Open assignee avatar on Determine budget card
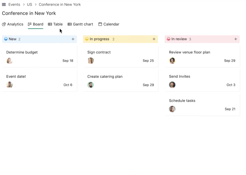 coord(9,61)
